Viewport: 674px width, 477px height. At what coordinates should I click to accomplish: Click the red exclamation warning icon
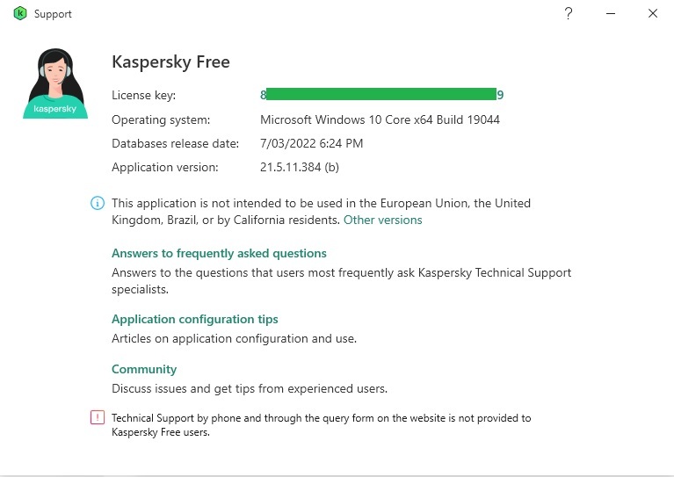point(98,418)
